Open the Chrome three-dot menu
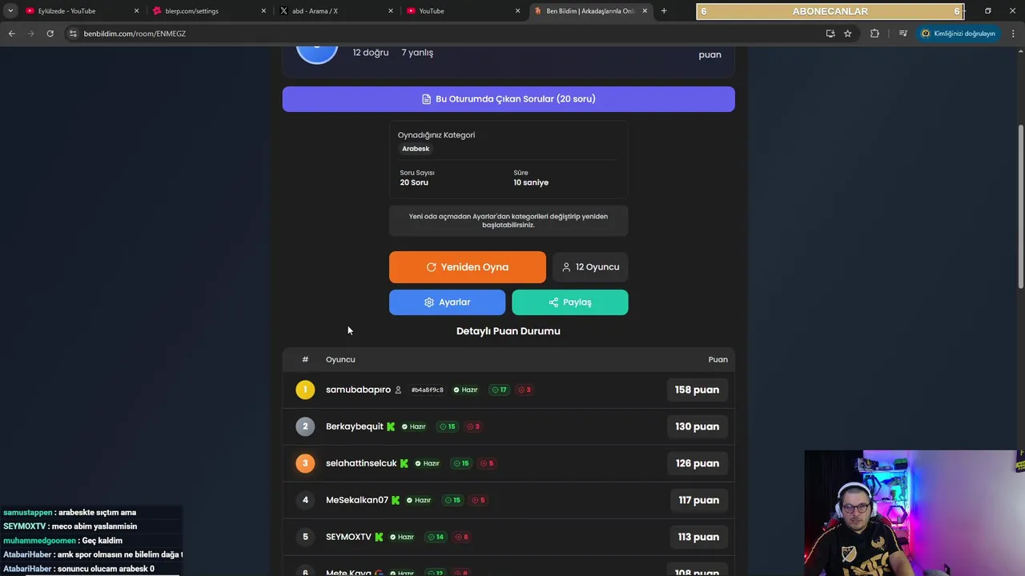The image size is (1025, 576). point(1014,34)
